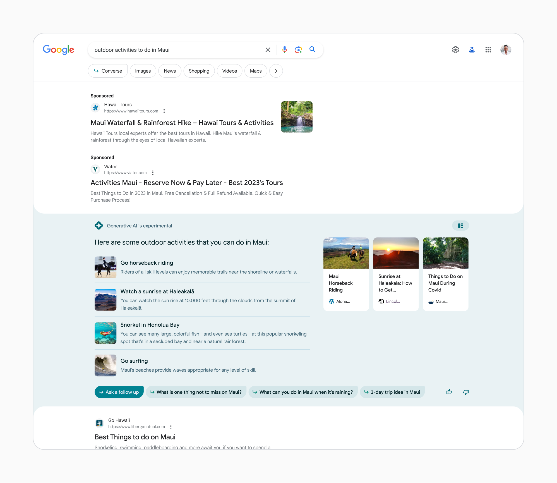Viewport: 557px width, 483px height.
Task: Click the Google Lens camera search icon
Action: (298, 49)
